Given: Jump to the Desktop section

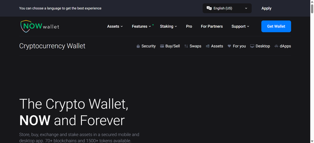Looking at the screenshot, I should click(x=260, y=46).
